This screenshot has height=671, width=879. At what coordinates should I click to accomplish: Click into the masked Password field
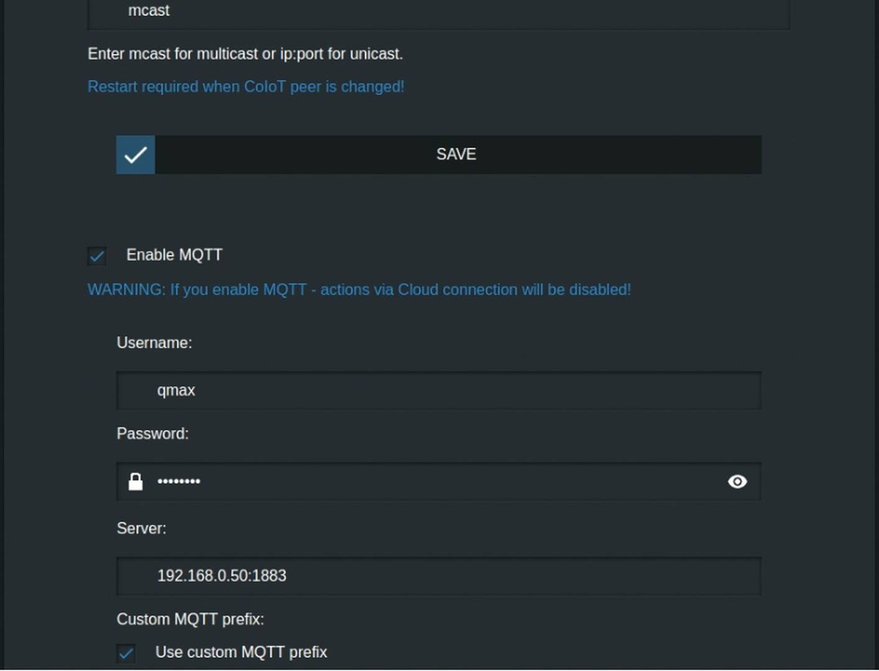pyautogui.click(x=439, y=482)
